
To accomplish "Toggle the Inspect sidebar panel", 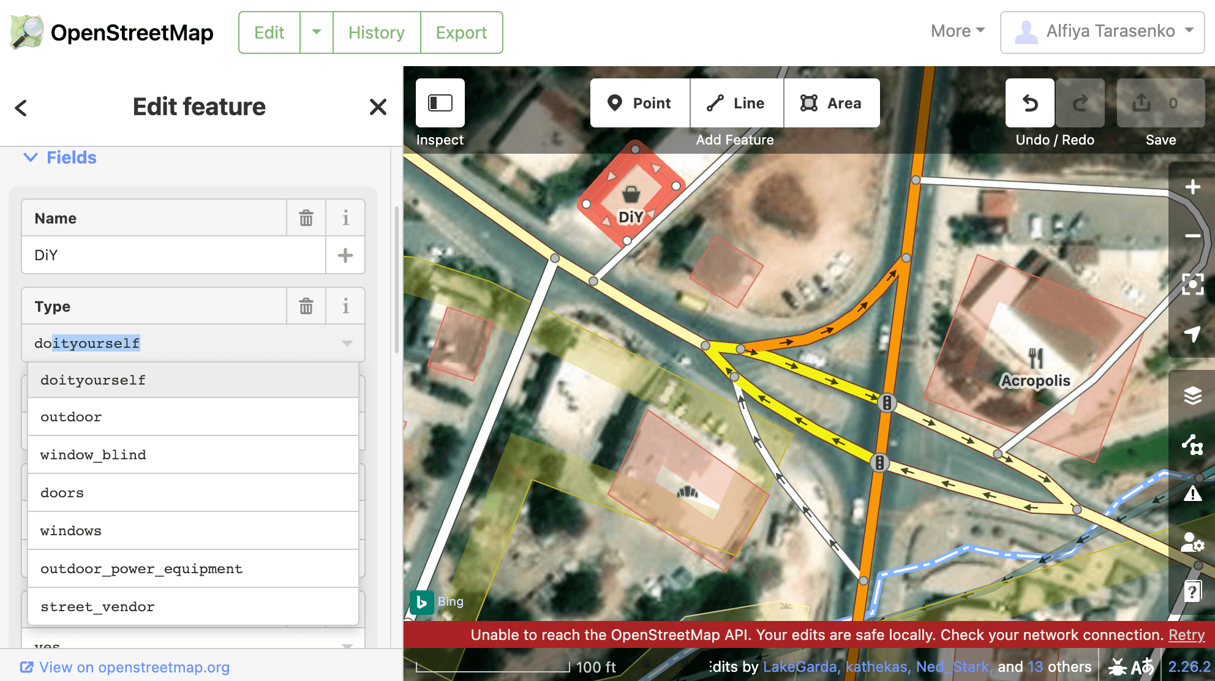I will coord(440,103).
